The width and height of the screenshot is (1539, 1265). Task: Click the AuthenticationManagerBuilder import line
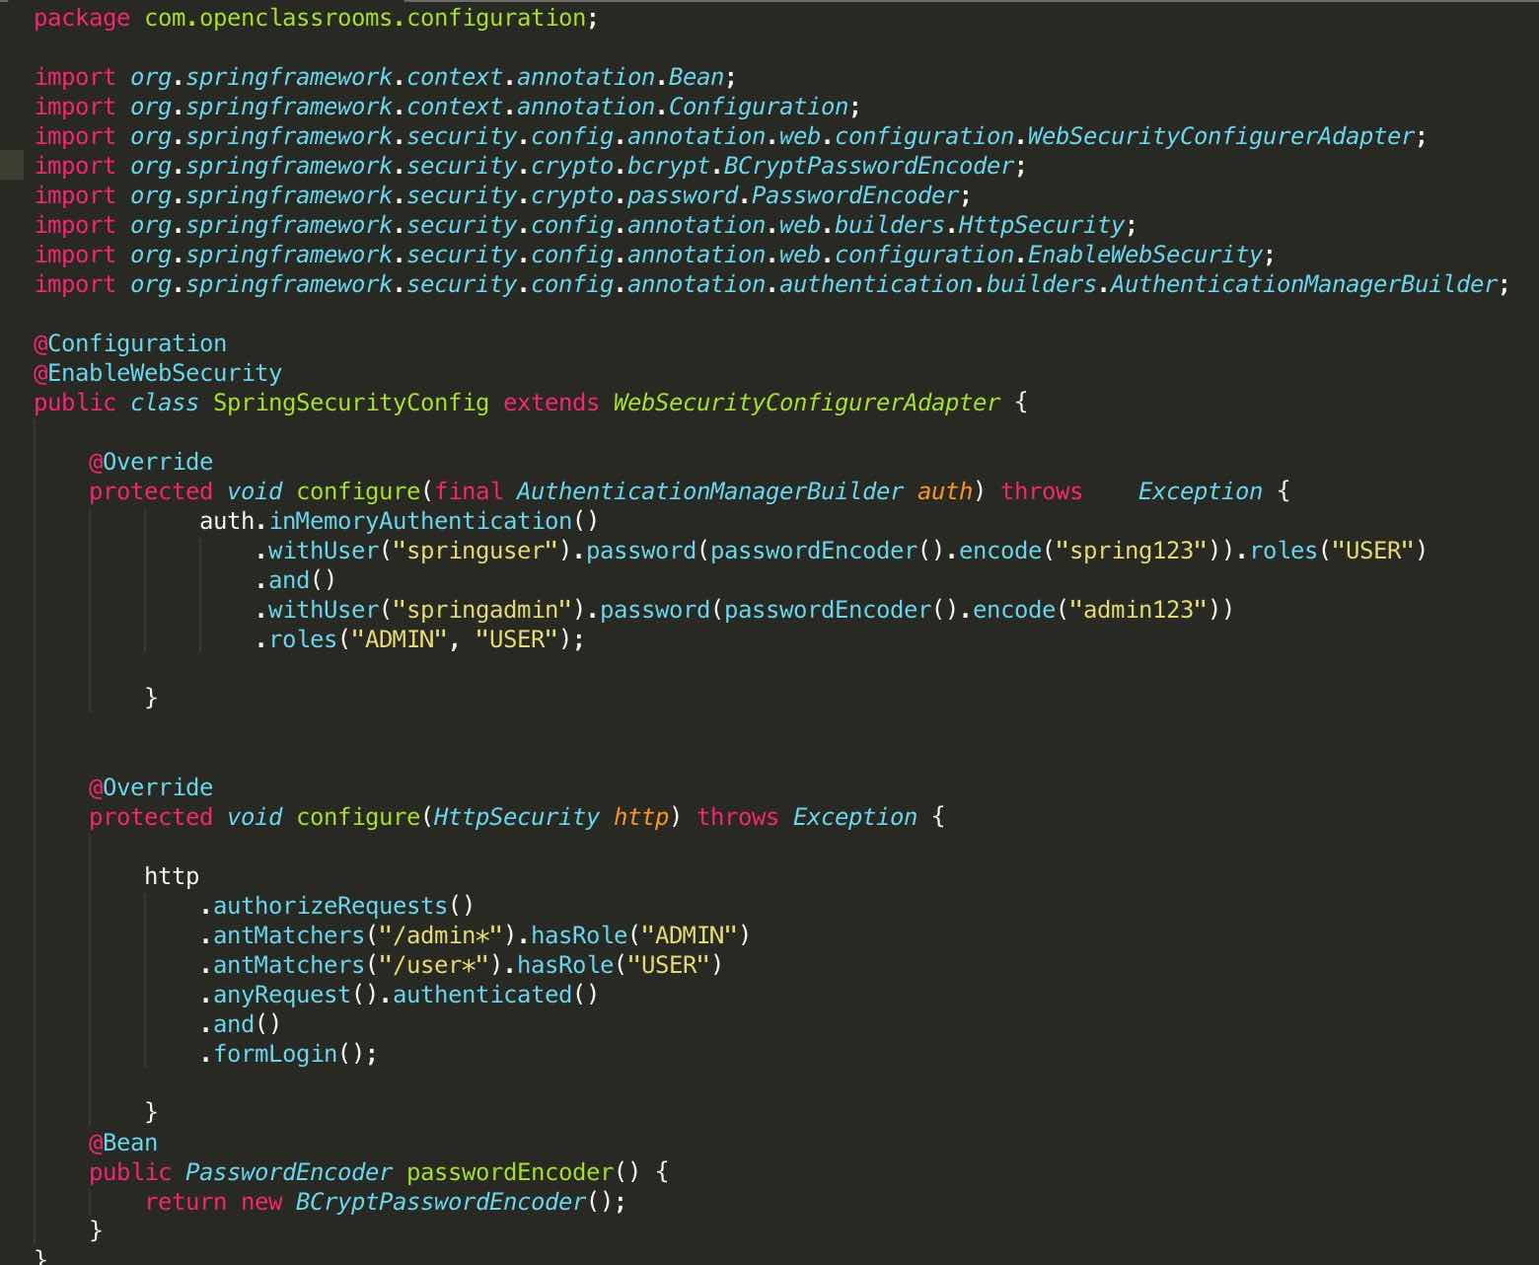(769, 284)
